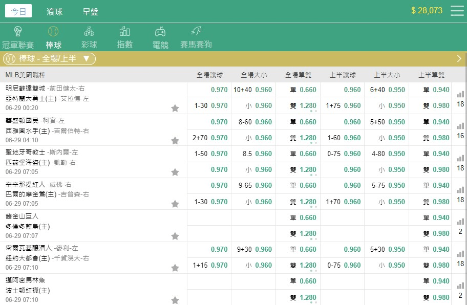467x305 pixels.
Task: Favorite the 聖地牙哥教士 match star
Action: 175,172
